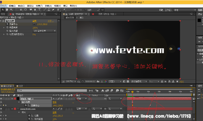
Task: Open the blending mode dropdown on solid layer
Action: pyautogui.click(x=81, y=99)
